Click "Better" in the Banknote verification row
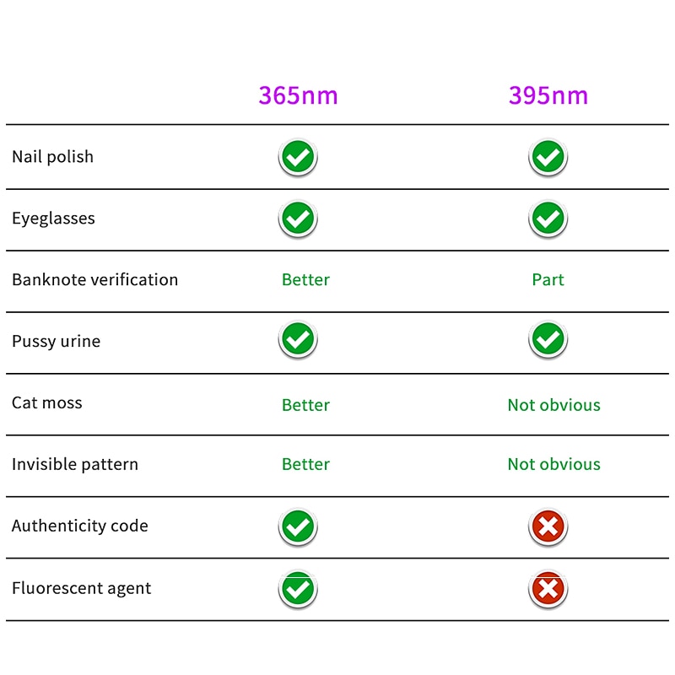This screenshot has height=675, width=675. pos(305,280)
